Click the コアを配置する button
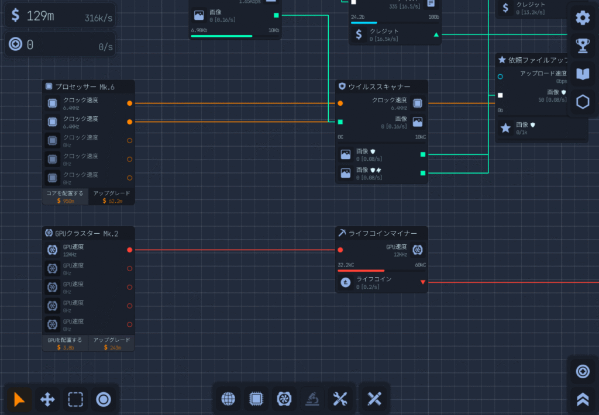 (65, 196)
